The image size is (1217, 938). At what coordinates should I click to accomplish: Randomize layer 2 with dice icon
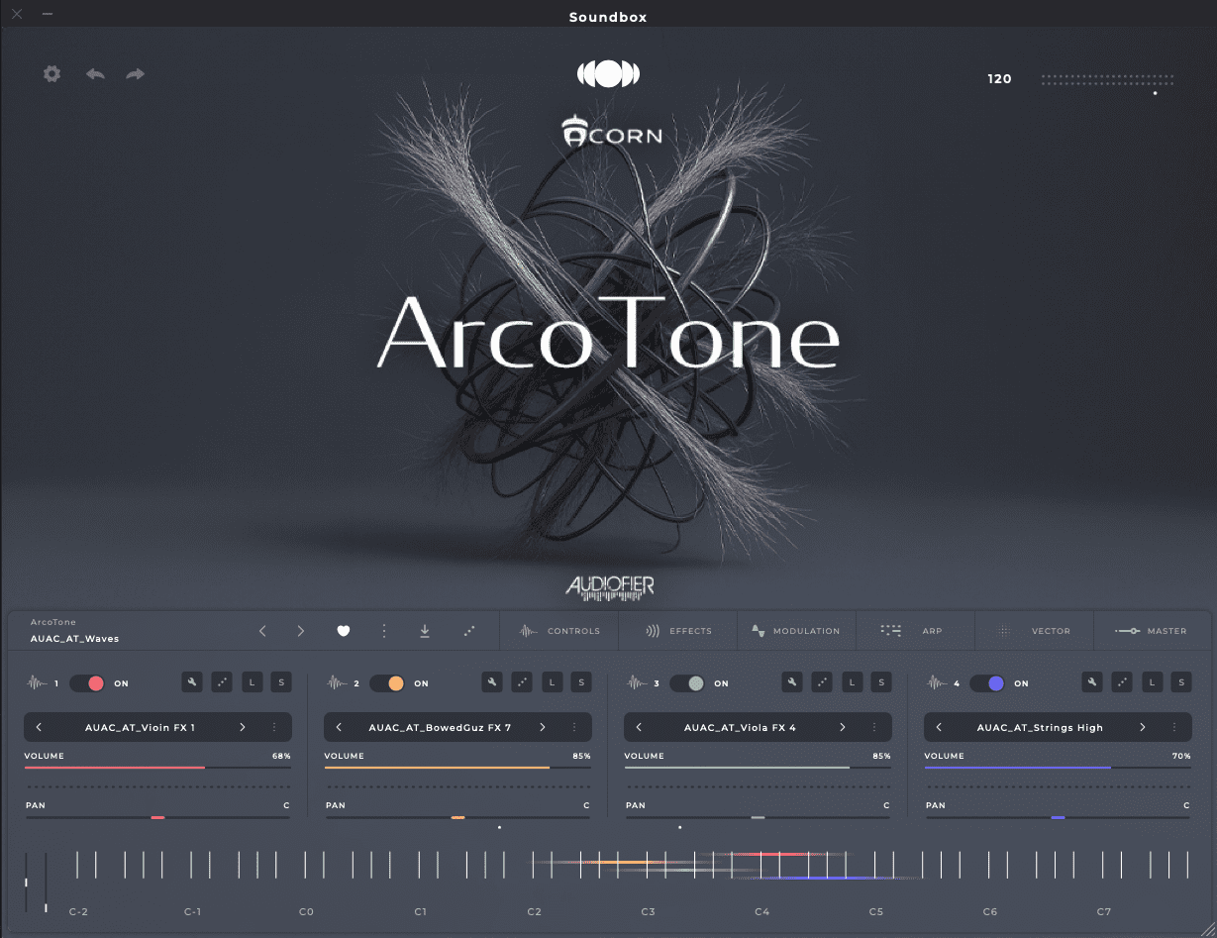522,681
